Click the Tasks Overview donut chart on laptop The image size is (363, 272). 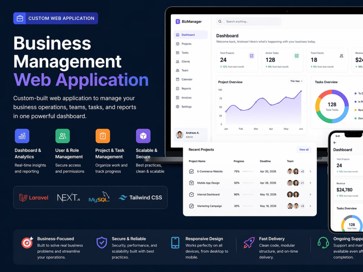click(x=332, y=106)
